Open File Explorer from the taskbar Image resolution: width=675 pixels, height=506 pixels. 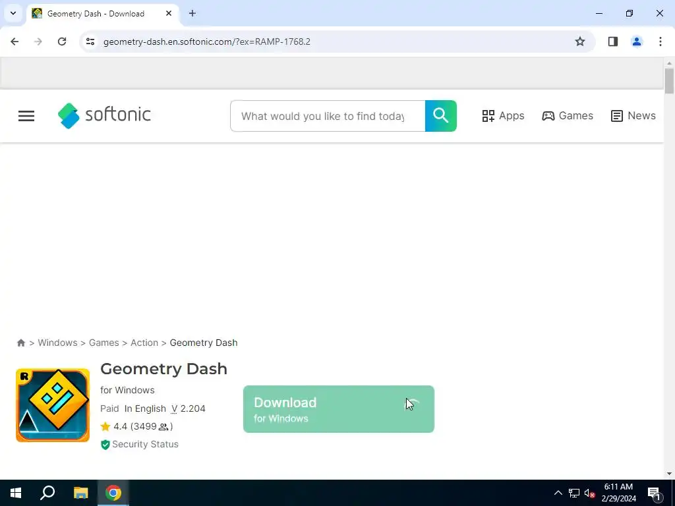80,493
